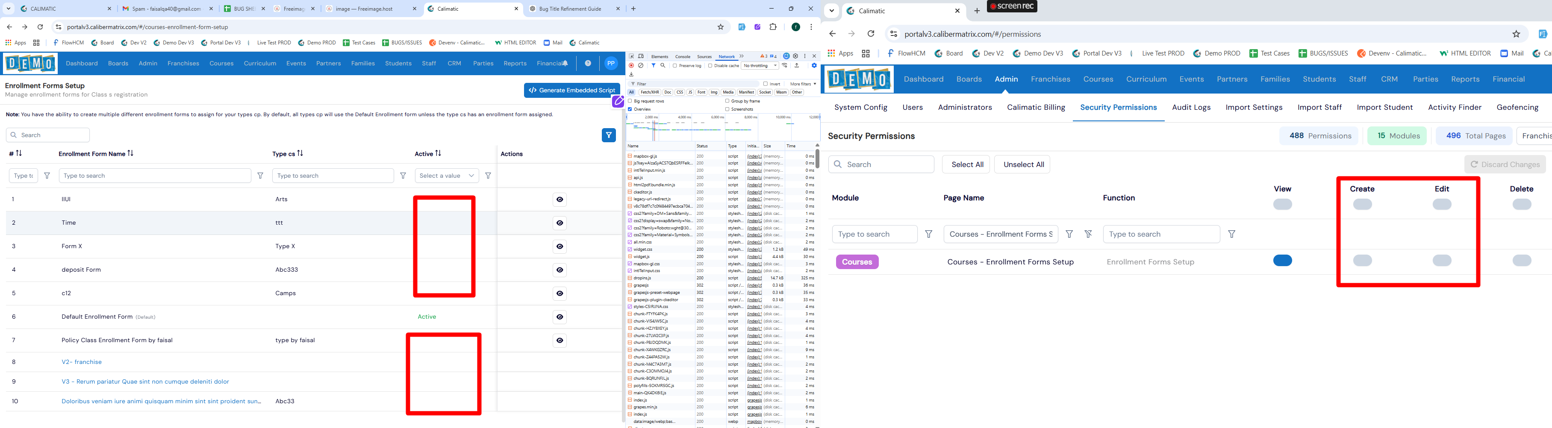
Task: Click the filter icon beside the Function search
Action: point(1232,234)
